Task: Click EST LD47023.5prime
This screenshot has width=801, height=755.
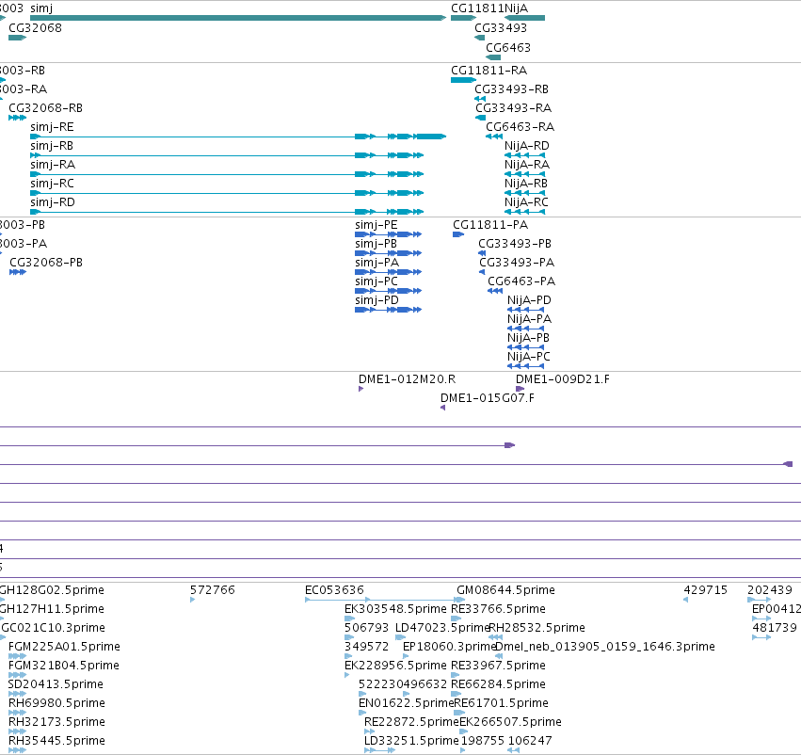Action: (x=401, y=637)
